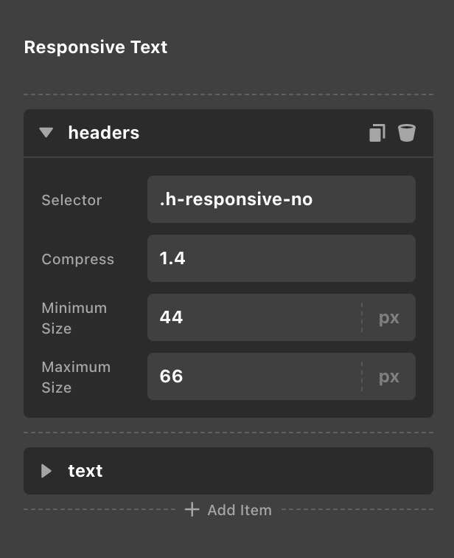The height and width of the screenshot is (558, 454).
Task: Click the Compress label
Action: [x=78, y=259]
